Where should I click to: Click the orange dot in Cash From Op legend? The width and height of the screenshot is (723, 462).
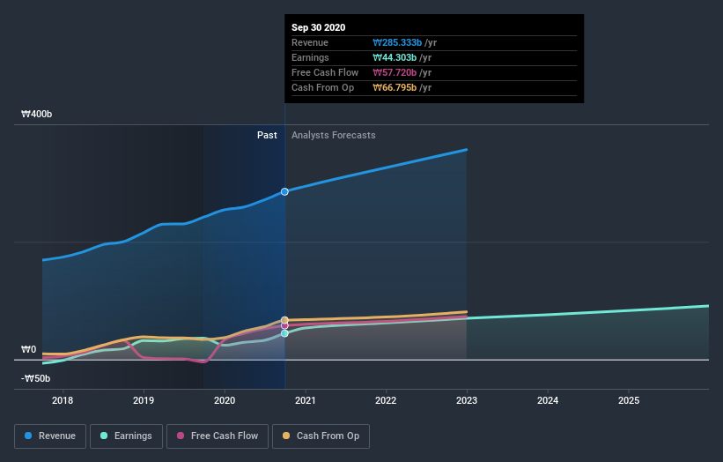pos(286,436)
